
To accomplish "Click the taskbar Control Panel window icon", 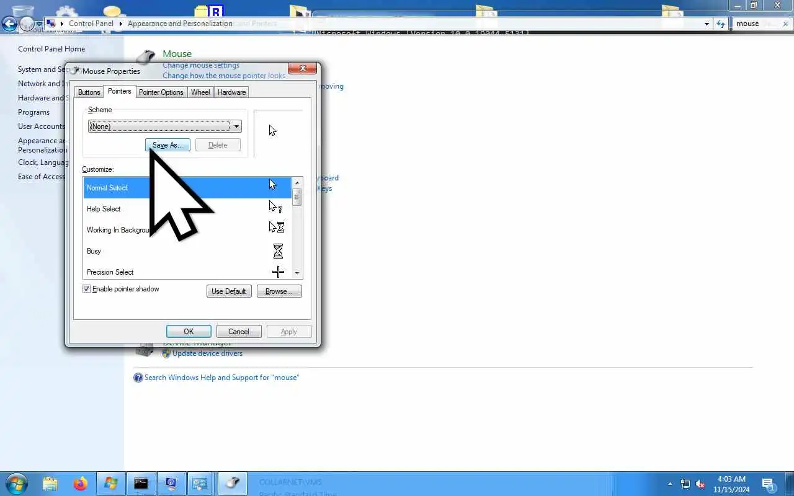I will pyautogui.click(x=200, y=484).
